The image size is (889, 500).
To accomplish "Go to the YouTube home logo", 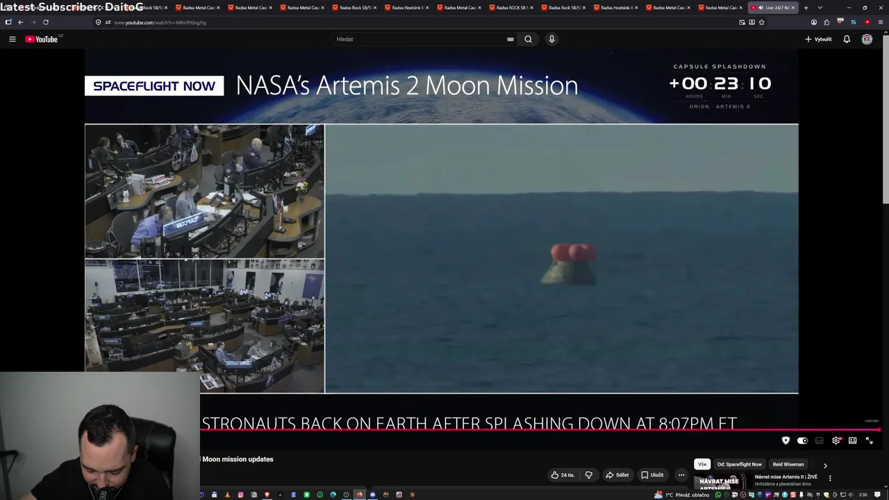I will (x=42, y=39).
